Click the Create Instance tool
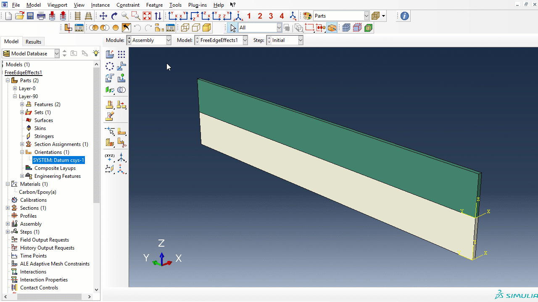The width and height of the screenshot is (538, 302). point(110,54)
